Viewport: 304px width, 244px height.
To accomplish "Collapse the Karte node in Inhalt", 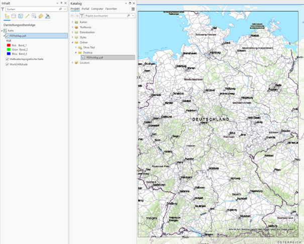I will (x=2, y=31).
